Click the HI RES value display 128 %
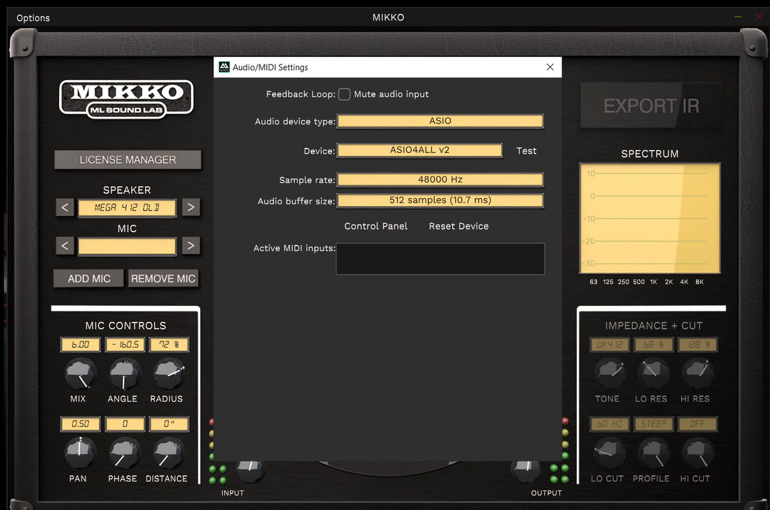The width and height of the screenshot is (770, 510). coord(697,345)
